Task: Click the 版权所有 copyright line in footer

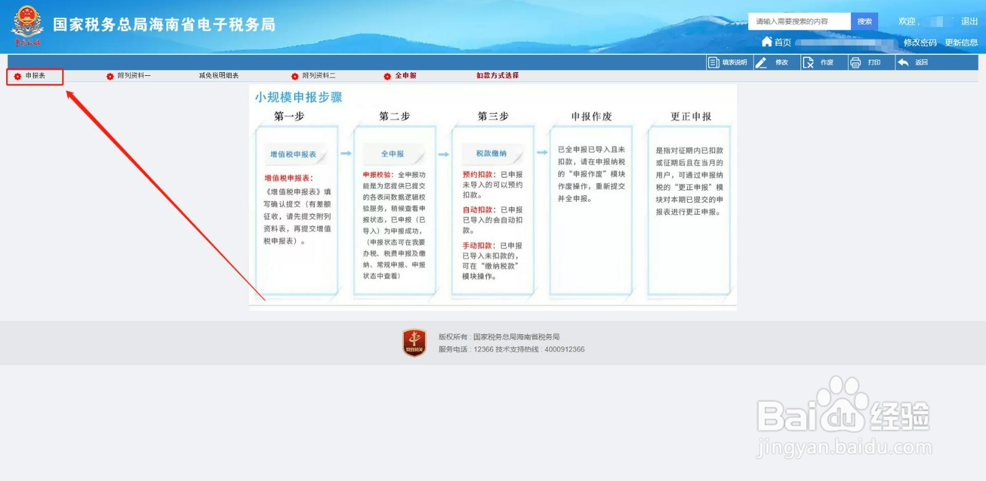Action: click(x=499, y=337)
